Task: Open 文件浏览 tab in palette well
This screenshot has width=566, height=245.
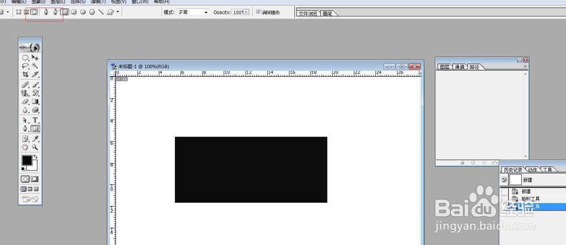Action: coord(308,14)
